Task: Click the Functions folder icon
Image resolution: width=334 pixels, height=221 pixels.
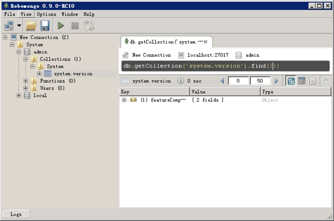Action: [x=34, y=81]
